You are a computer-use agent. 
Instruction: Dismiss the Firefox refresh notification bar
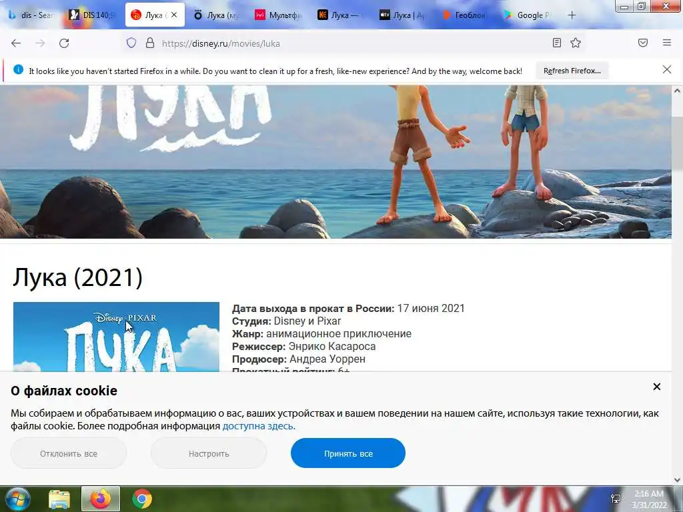tap(667, 69)
